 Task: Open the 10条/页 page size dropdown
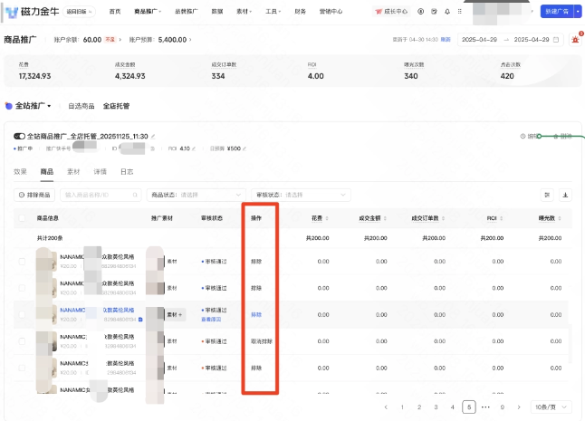point(551,407)
